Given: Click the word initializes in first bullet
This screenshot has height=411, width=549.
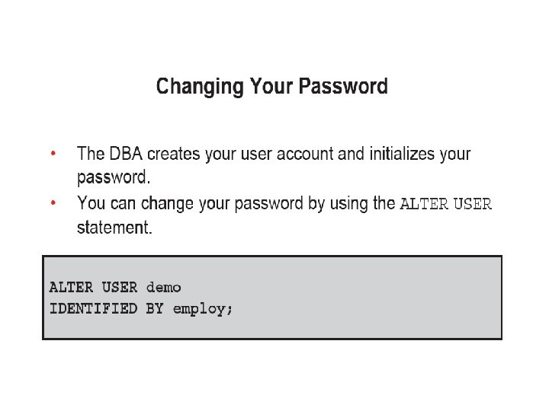Looking at the screenshot, I should [x=402, y=154].
